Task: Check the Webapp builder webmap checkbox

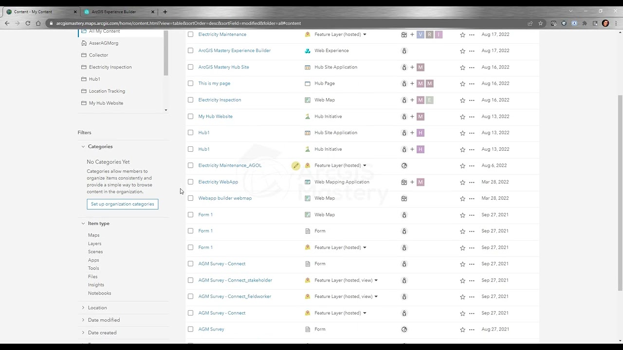Action: [x=190, y=198]
